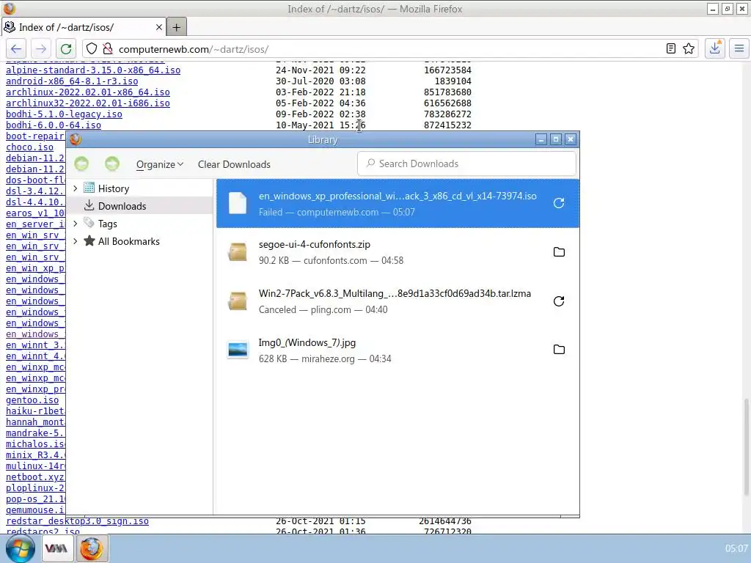Go back in Firefox browser history
Screen dimensions: 751x563
pos(16,49)
